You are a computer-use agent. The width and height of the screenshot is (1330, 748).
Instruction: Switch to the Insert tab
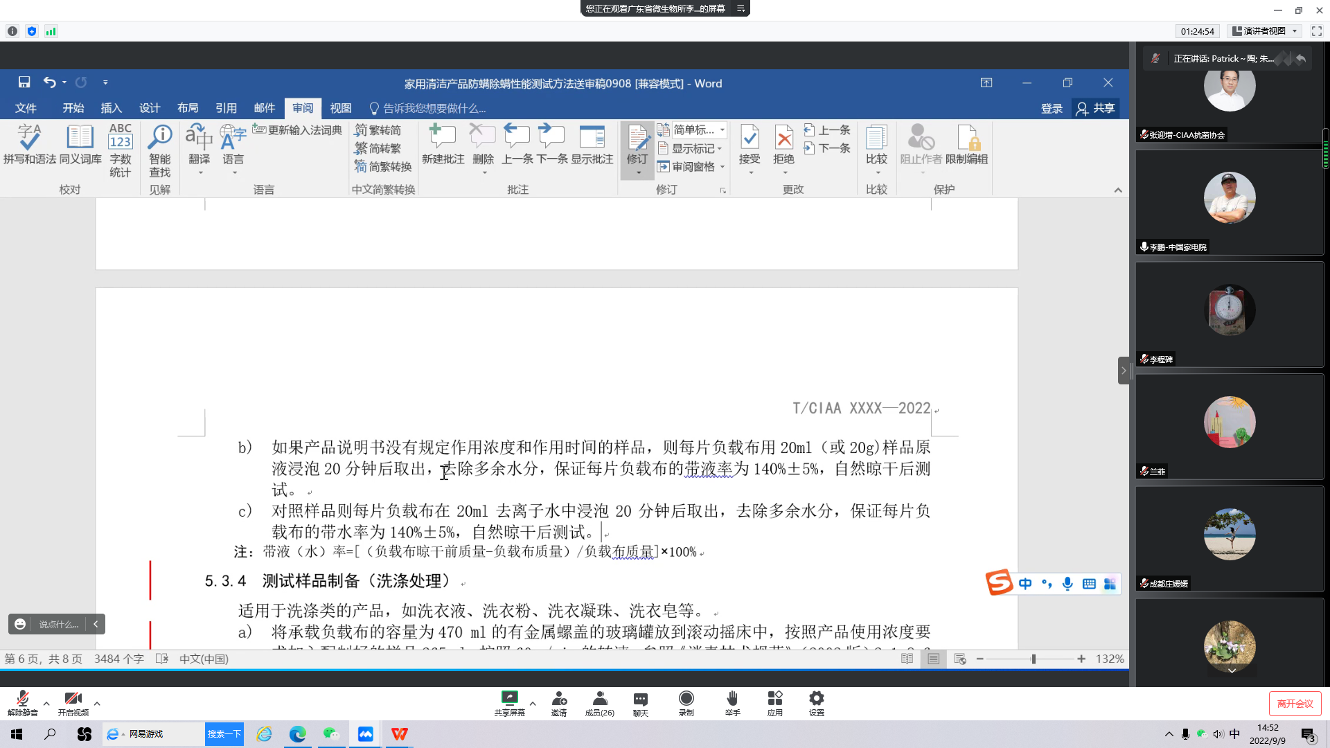coord(112,108)
